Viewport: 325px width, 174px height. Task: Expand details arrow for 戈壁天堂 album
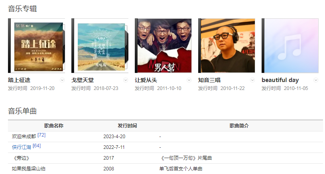click(126, 80)
